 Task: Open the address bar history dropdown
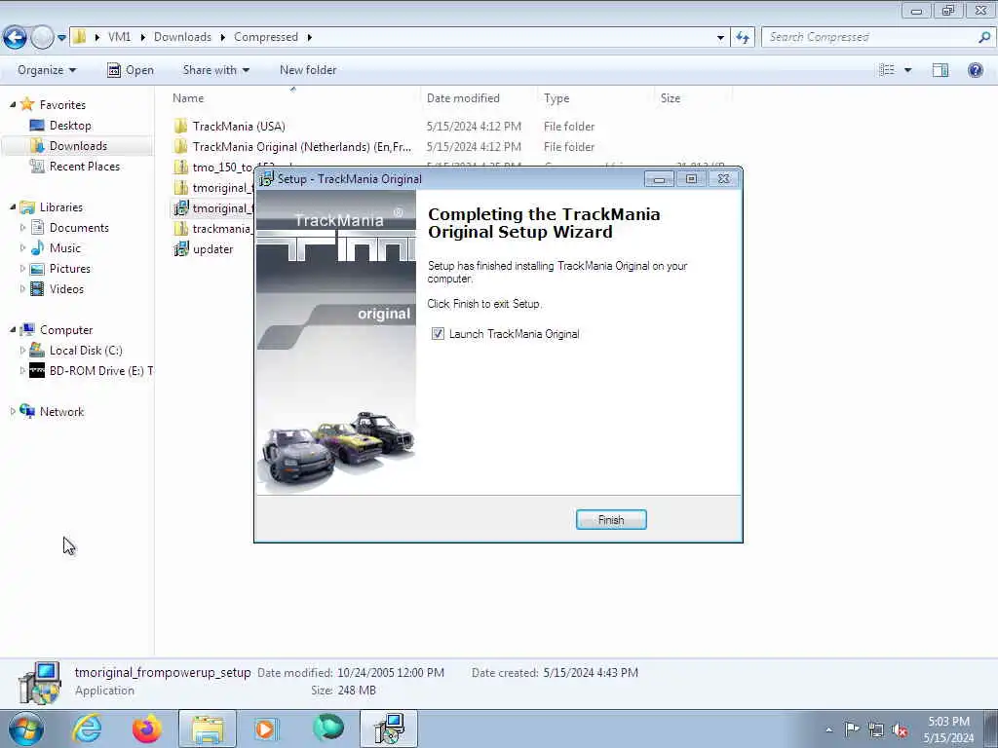point(720,38)
